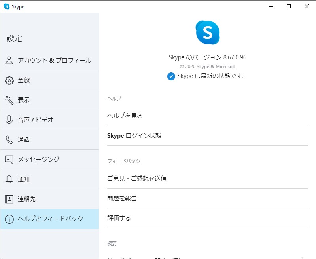Image resolution: width=316 pixels, height=259 pixels.
Task: Click the gear icon for 全般
Action: pyautogui.click(x=9, y=80)
